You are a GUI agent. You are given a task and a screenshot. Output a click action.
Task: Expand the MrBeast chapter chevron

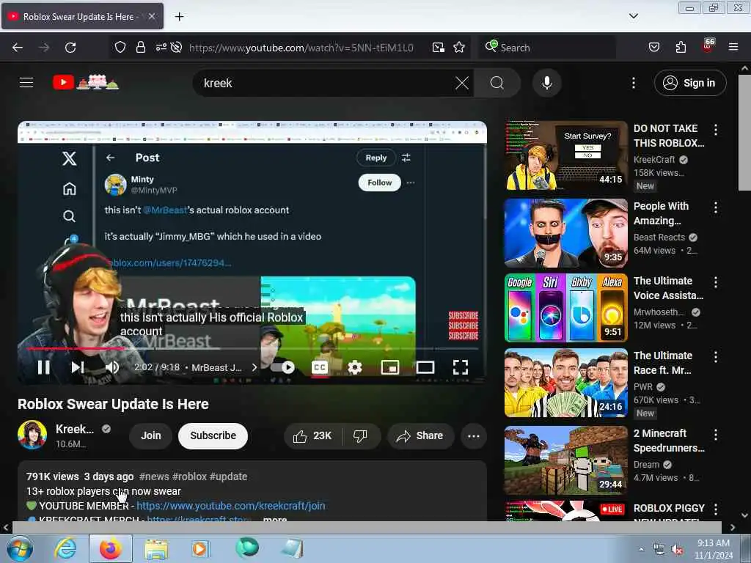[254, 367]
